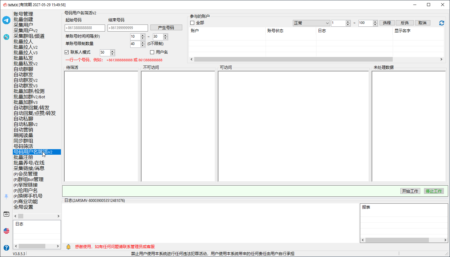Click the 报表 header in the report panel
The width and height of the screenshot is (450, 257).
coord(366,207)
